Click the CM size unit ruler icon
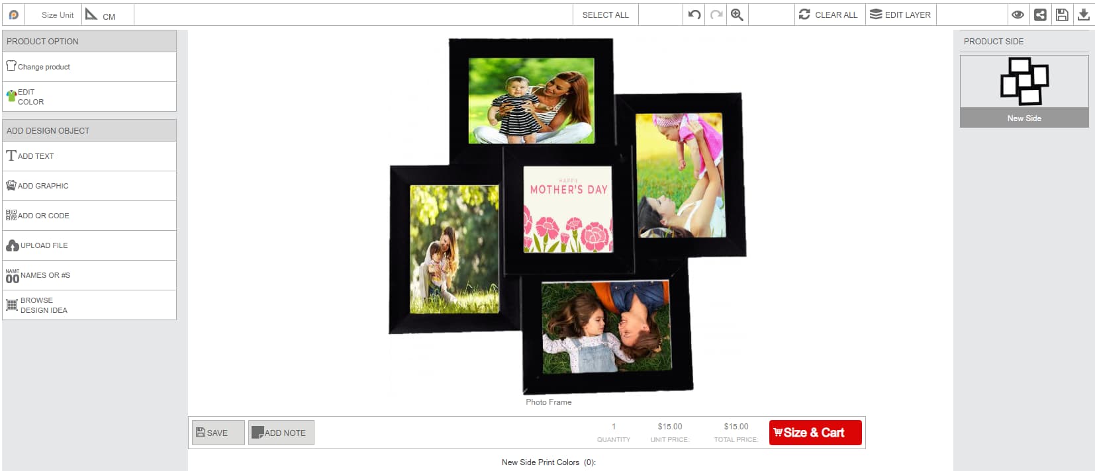Viewport: 1095px width, 471px height. pos(92,14)
